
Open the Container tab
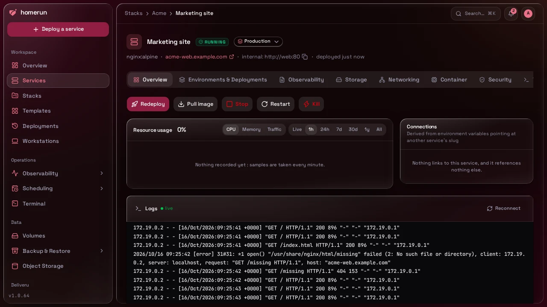point(449,80)
